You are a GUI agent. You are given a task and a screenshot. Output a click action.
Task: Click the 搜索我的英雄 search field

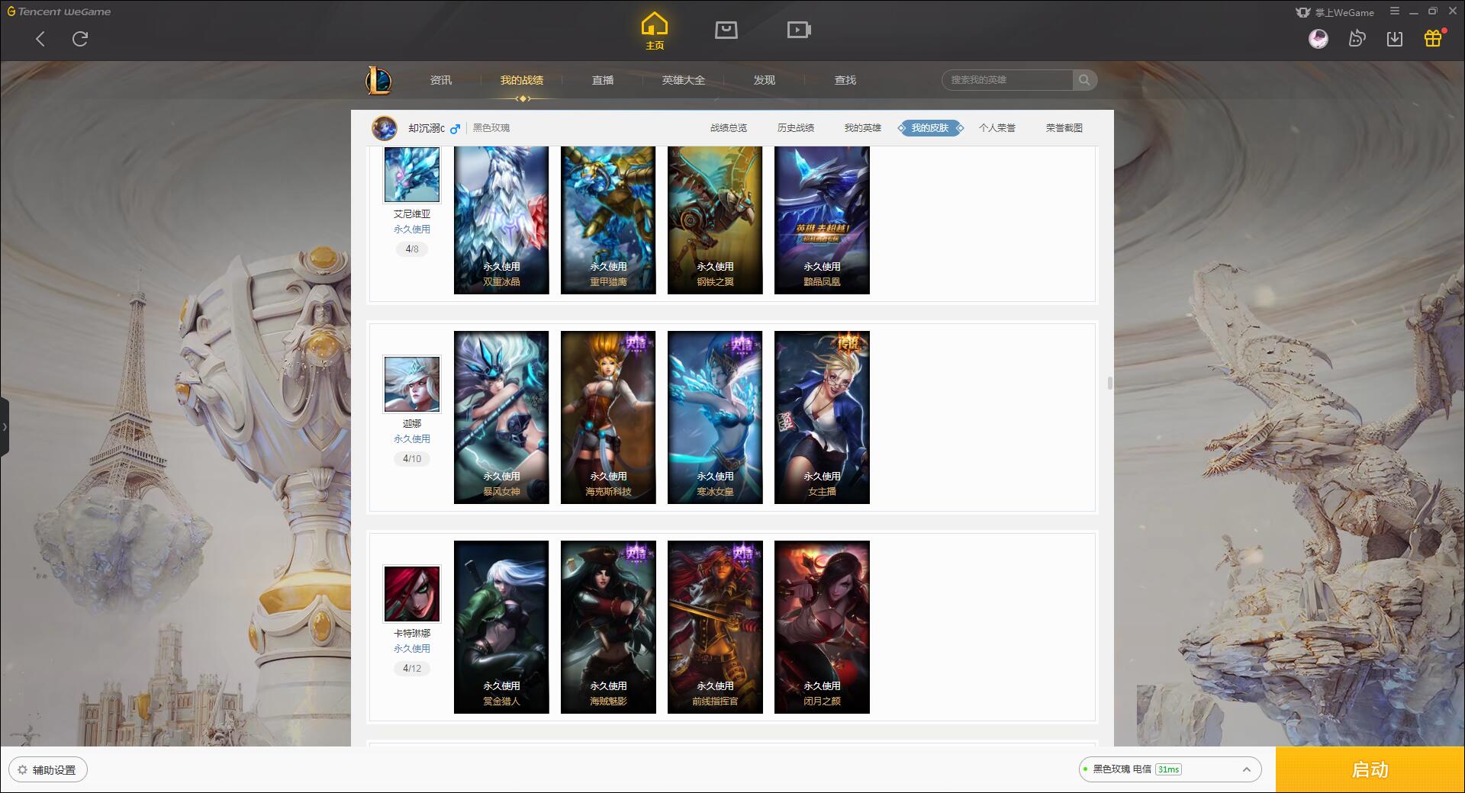click(x=1007, y=80)
